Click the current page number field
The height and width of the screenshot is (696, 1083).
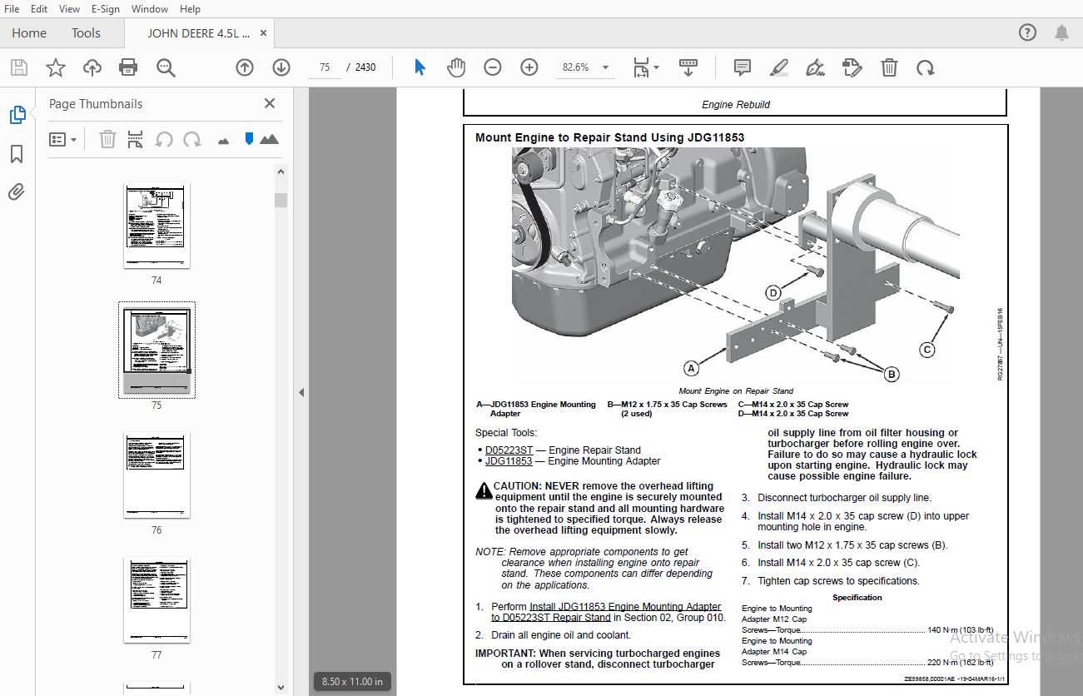(324, 67)
